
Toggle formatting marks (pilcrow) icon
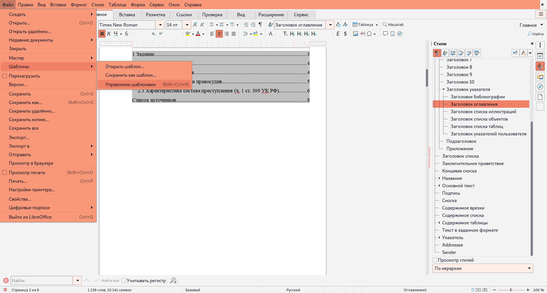click(260, 25)
